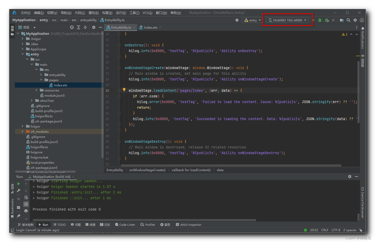The width and height of the screenshot is (375, 242).
Task: Toggle pin tab in Run panel
Action: [x=19, y=216]
